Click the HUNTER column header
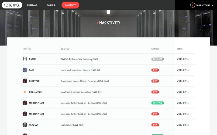 tap(27, 49)
